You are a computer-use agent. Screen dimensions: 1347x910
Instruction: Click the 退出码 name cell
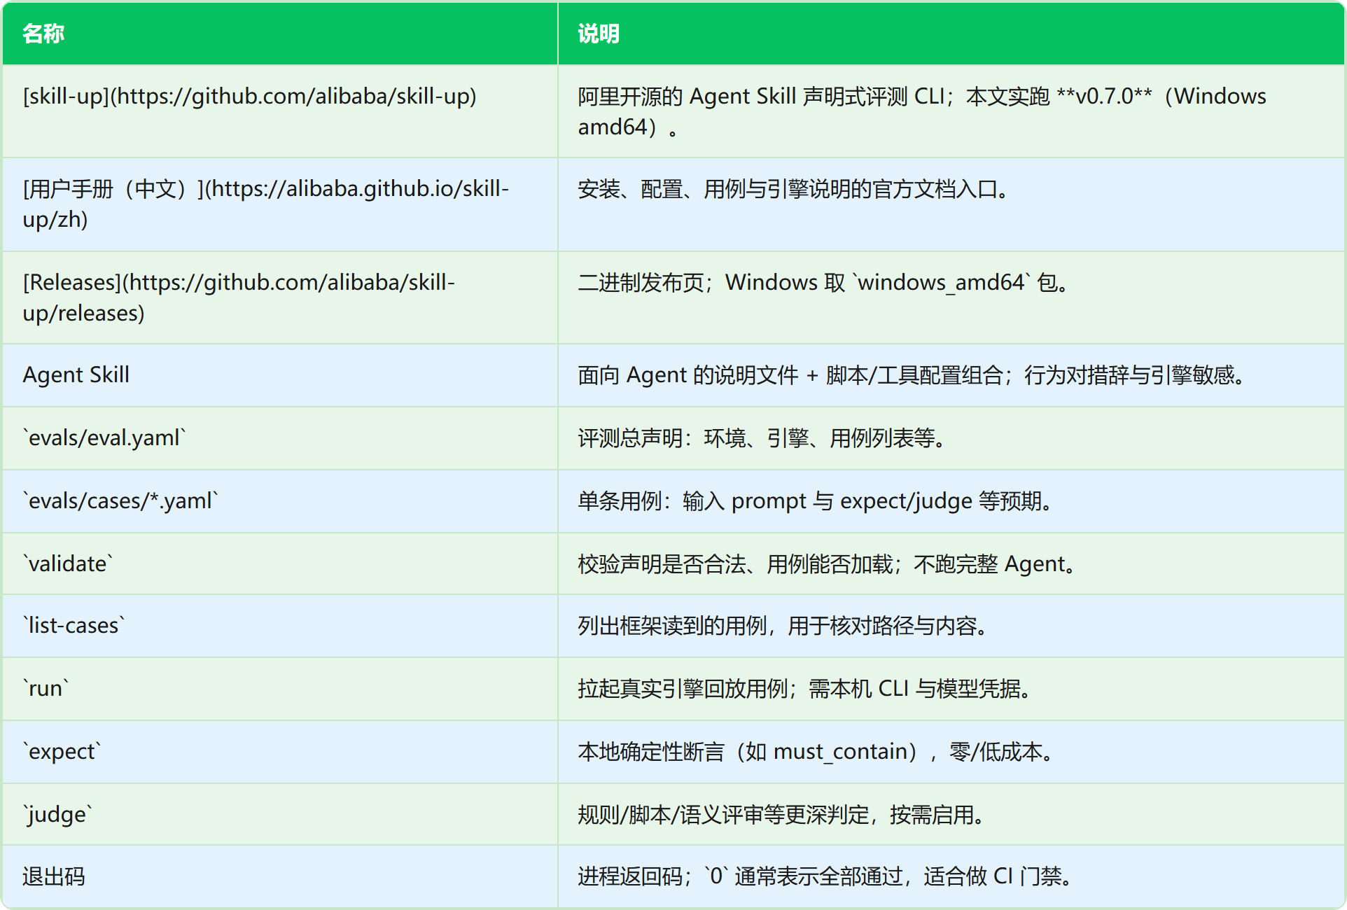tap(280, 876)
